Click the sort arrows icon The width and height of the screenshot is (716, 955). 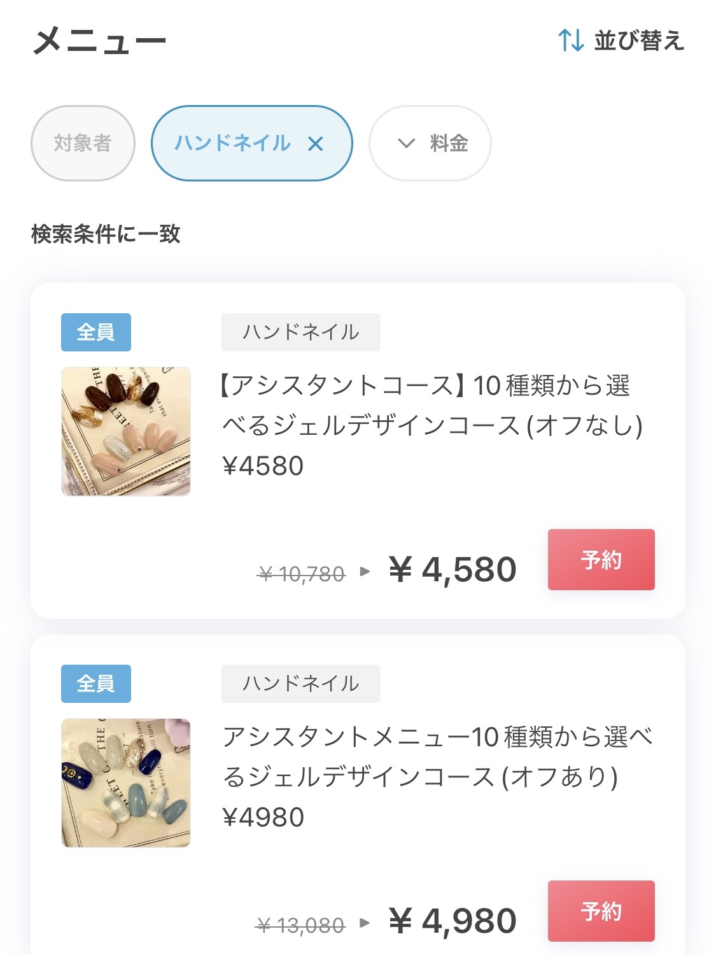[571, 40]
